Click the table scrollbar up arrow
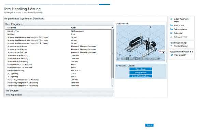This screenshot has height=130, width=198. click(113, 27)
